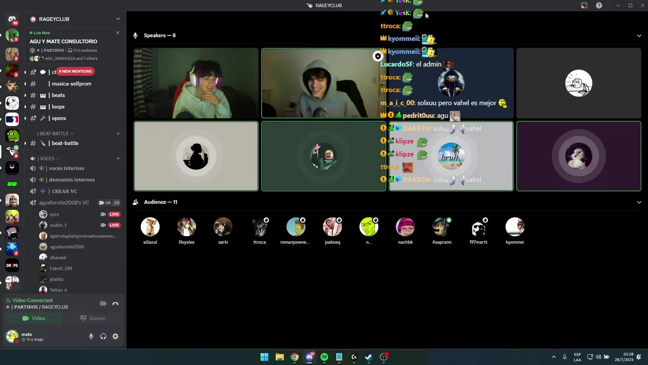Open the DROPS server icon
Screen dimensions: 648x365
coord(12,265)
